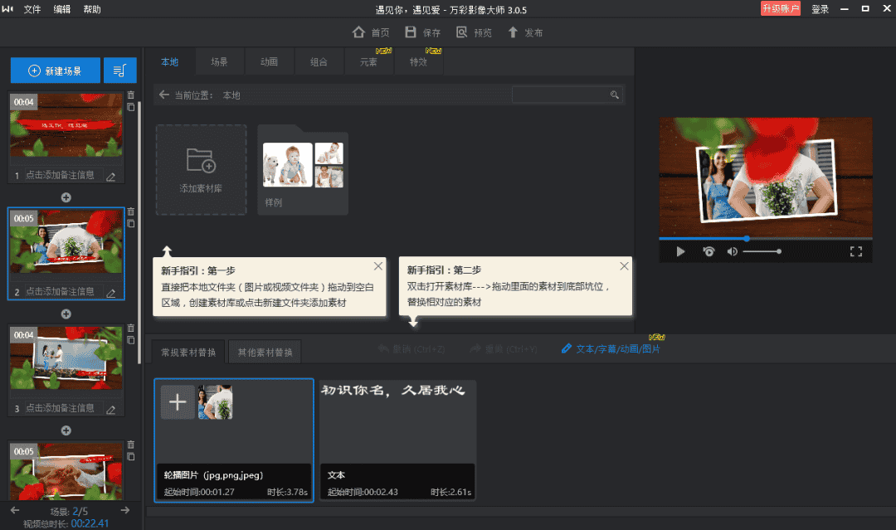Click the volume slider in the preview player
The height and width of the screenshot is (530, 896).
[763, 252]
